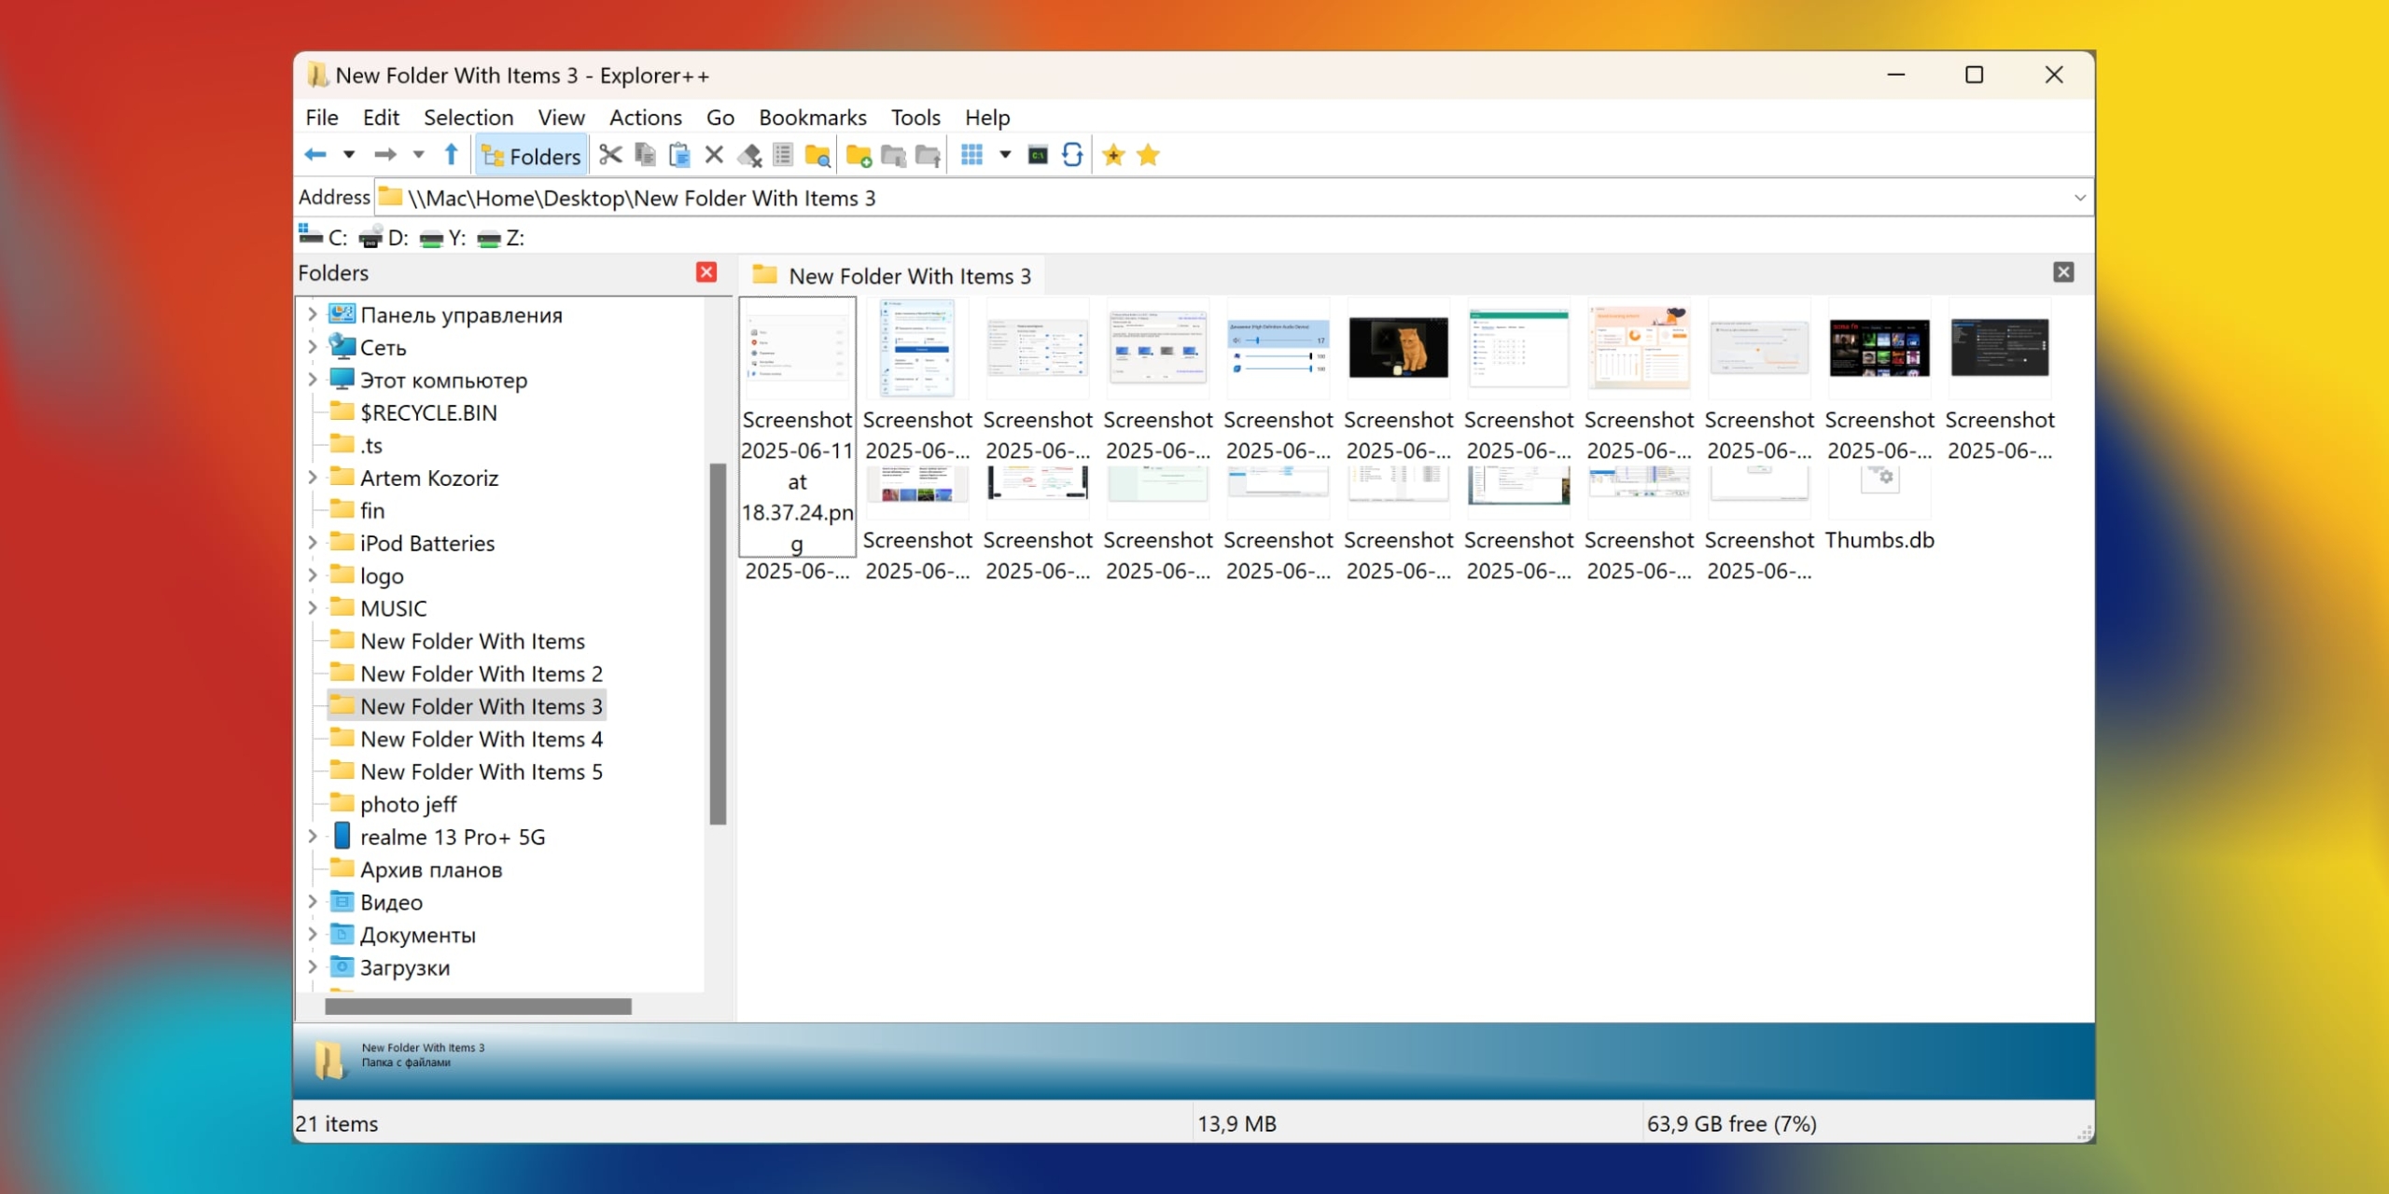Expand the MUSIC folder node
This screenshot has height=1194, width=2389.
point(313,608)
